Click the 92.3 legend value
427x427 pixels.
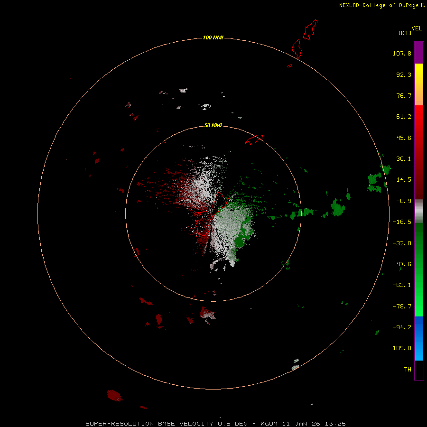coord(404,74)
